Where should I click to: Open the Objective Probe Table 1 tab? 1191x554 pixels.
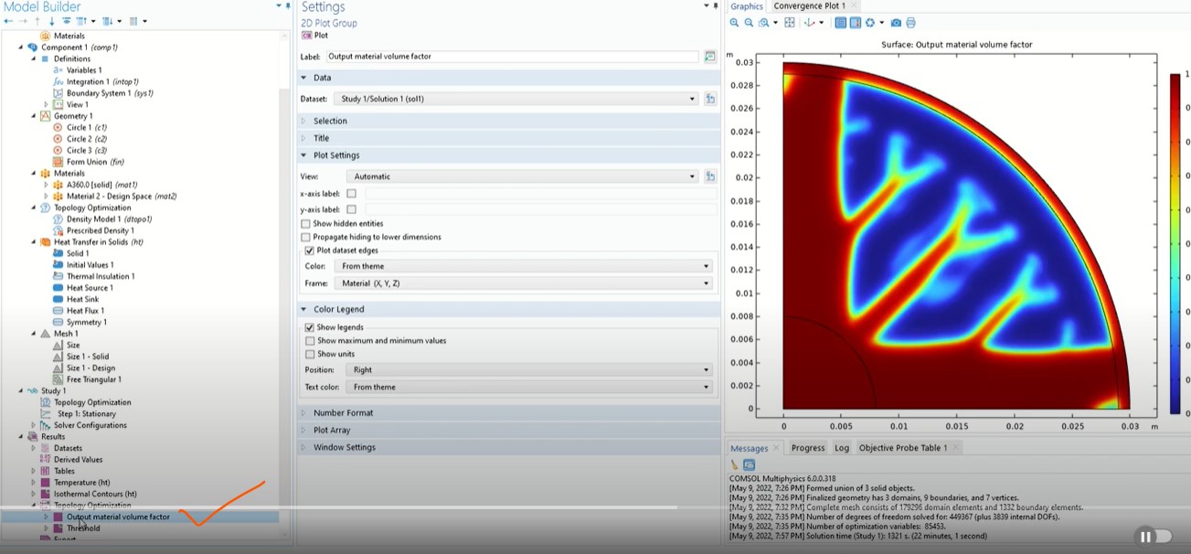point(902,448)
